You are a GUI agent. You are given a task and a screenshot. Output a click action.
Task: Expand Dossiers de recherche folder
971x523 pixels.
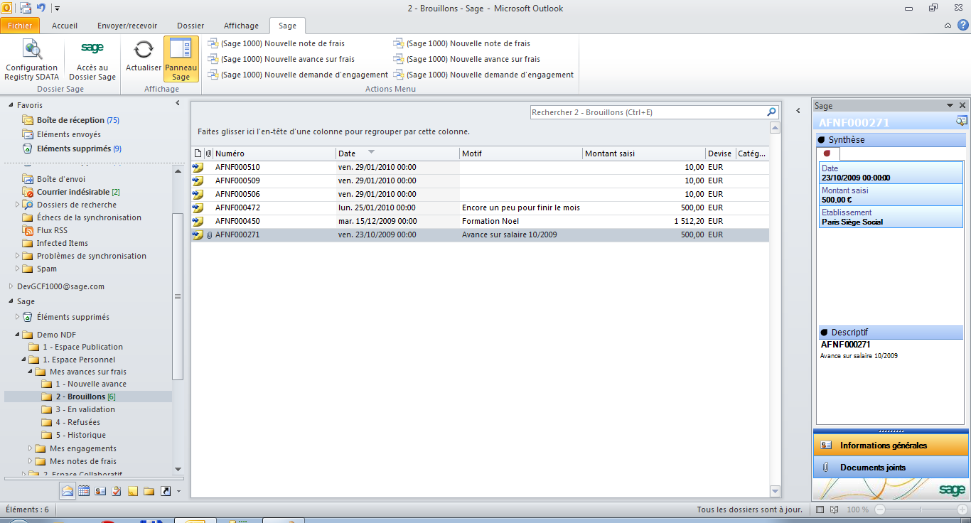18,205
